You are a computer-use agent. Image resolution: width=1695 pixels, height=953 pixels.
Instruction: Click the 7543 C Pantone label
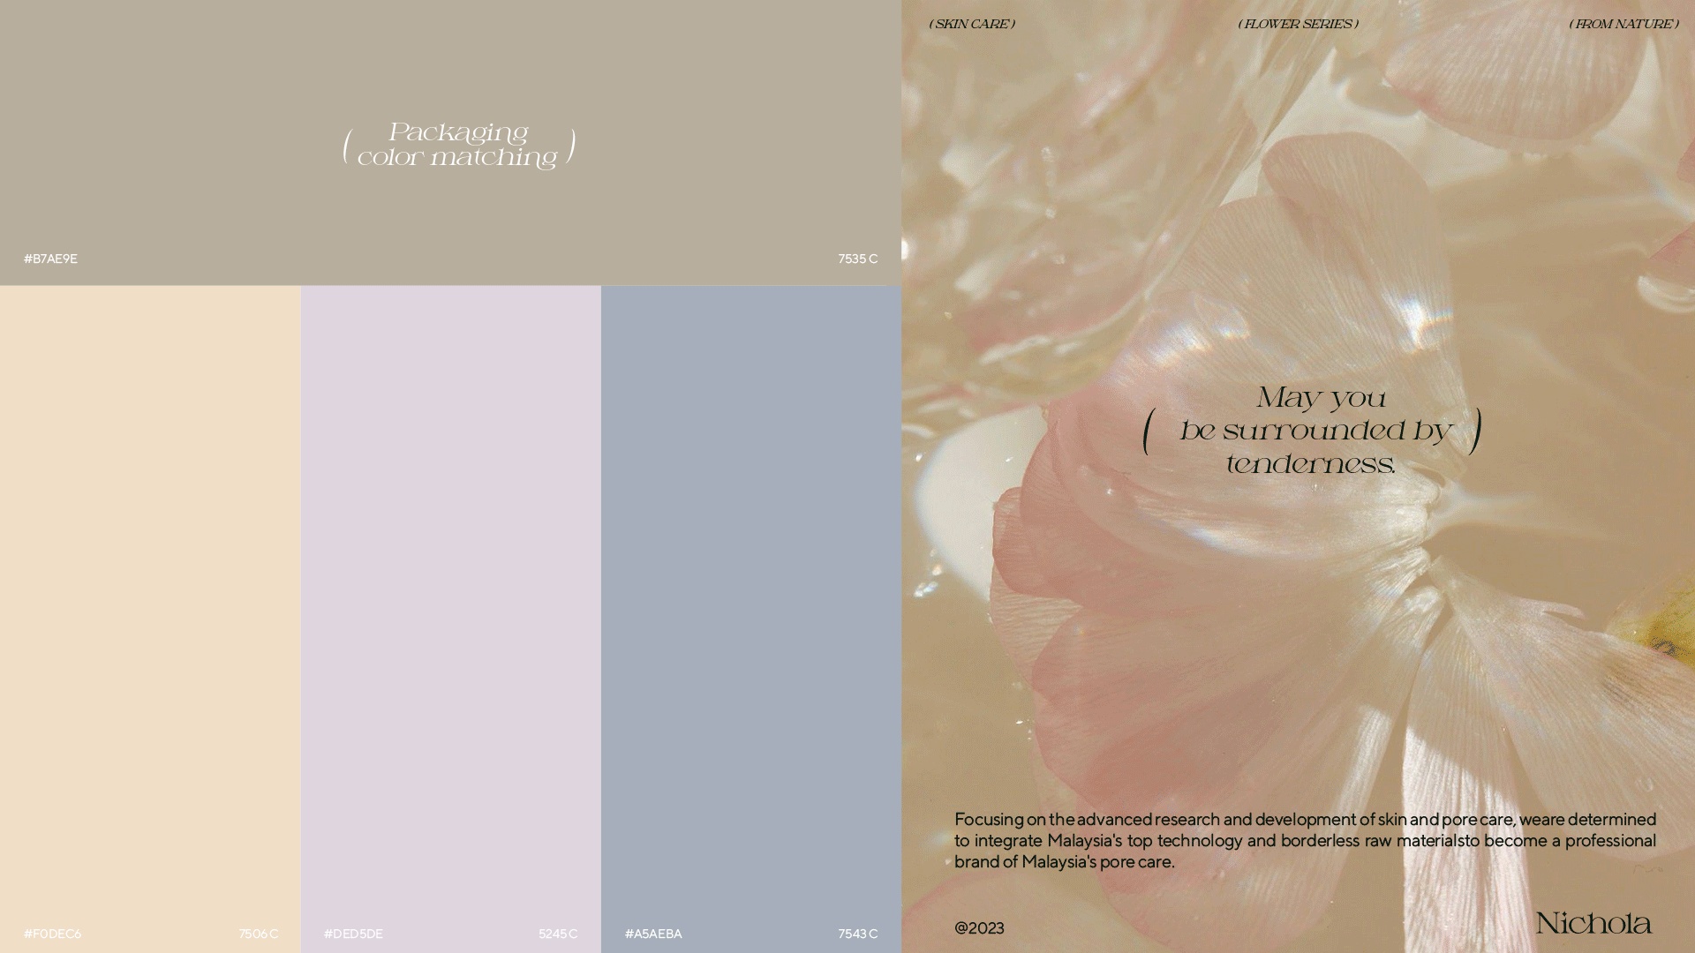pyautogui.click(x=857, y=934)
